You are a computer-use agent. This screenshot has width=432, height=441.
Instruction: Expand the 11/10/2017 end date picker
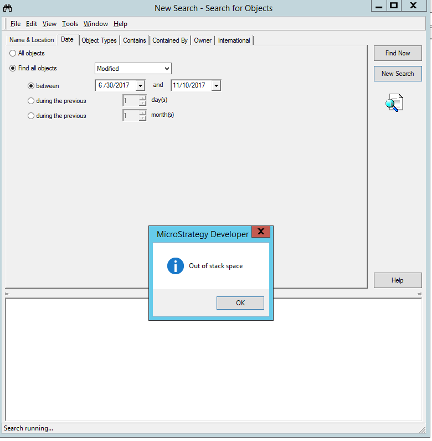(x=216, y=85)
